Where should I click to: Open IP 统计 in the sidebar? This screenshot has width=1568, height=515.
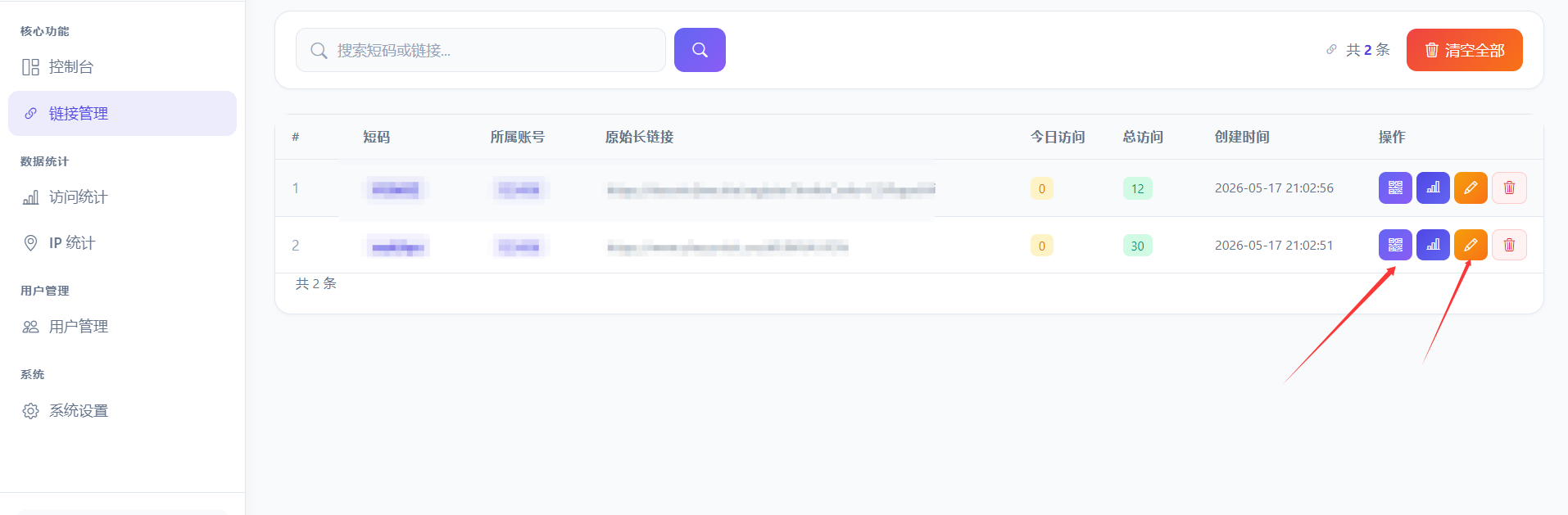point(122,243)
